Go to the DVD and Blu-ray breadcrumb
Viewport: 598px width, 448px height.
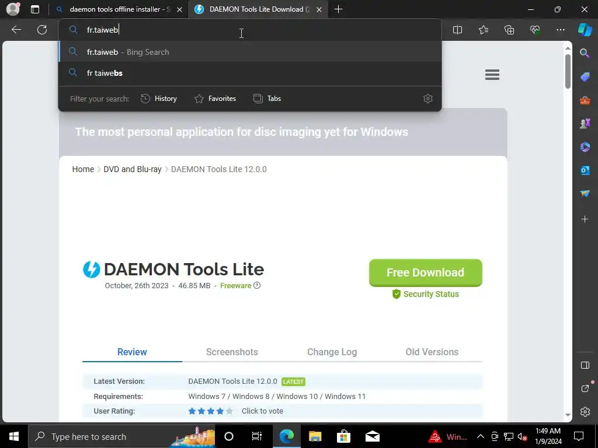tap(133, 169)
